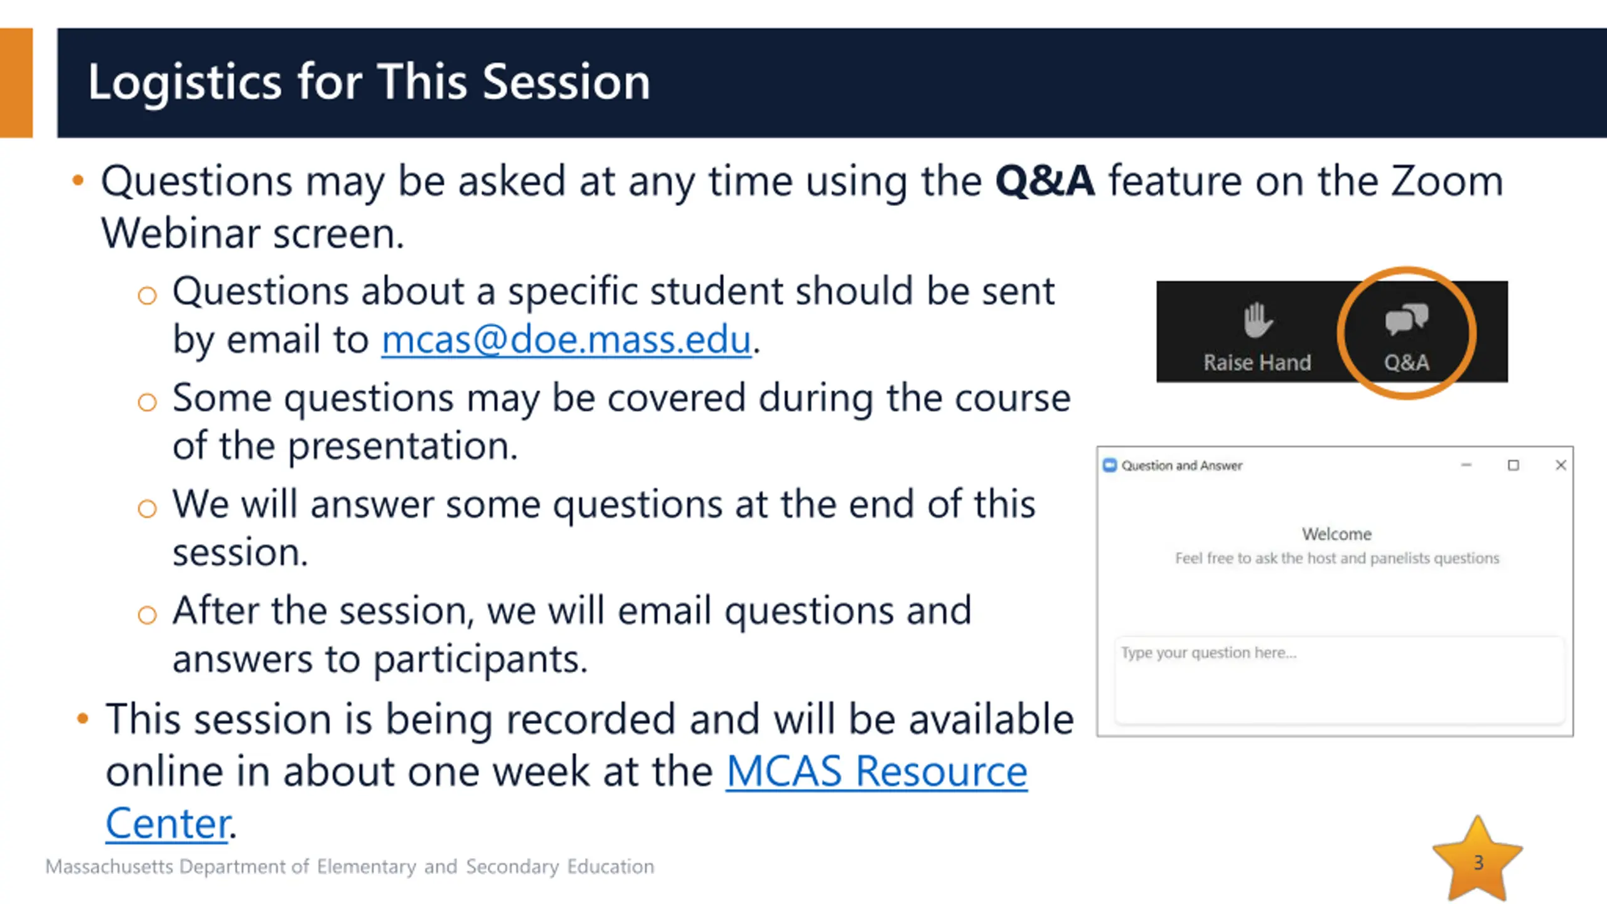Image resolution: width=1607 pixels, height=904 pixels.
Task: Click "After the session" sub-bullet text
Action: [x=571, y=611]
